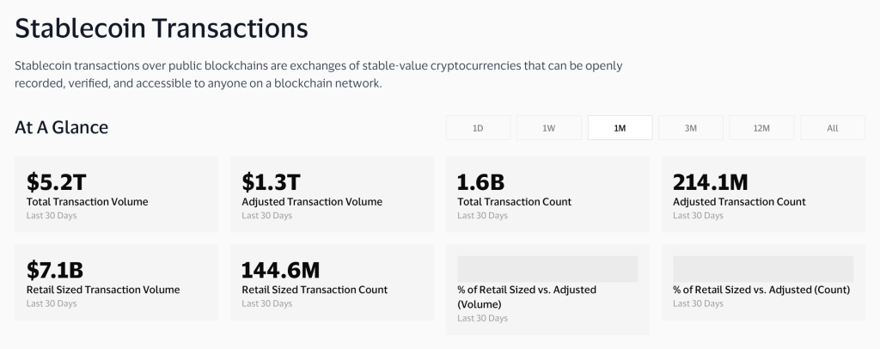Show All time data

point(833,127)
